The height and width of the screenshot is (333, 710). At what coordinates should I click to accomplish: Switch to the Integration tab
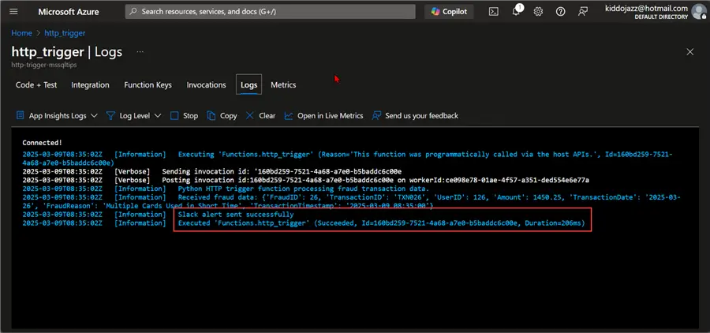tap(90, 84)
